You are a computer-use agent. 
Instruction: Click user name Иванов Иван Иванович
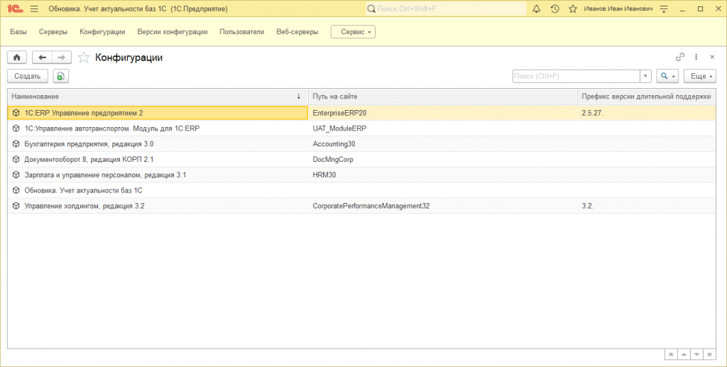pos(618,9)
